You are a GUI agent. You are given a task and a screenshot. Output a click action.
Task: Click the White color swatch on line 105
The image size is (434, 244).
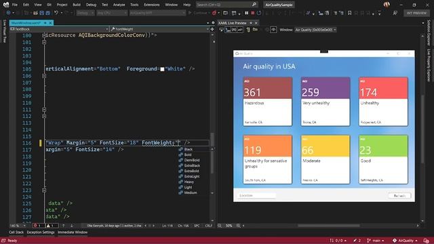pyautogui.click(x=162, y=69)
